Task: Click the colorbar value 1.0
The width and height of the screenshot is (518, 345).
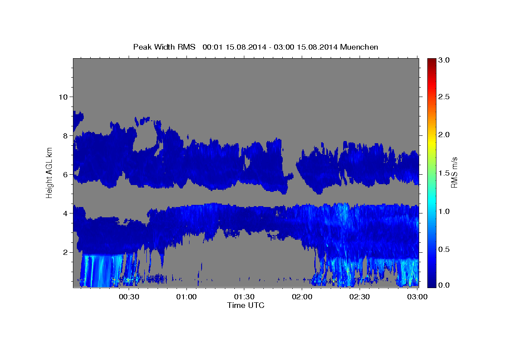Action: tap(444, 211)
